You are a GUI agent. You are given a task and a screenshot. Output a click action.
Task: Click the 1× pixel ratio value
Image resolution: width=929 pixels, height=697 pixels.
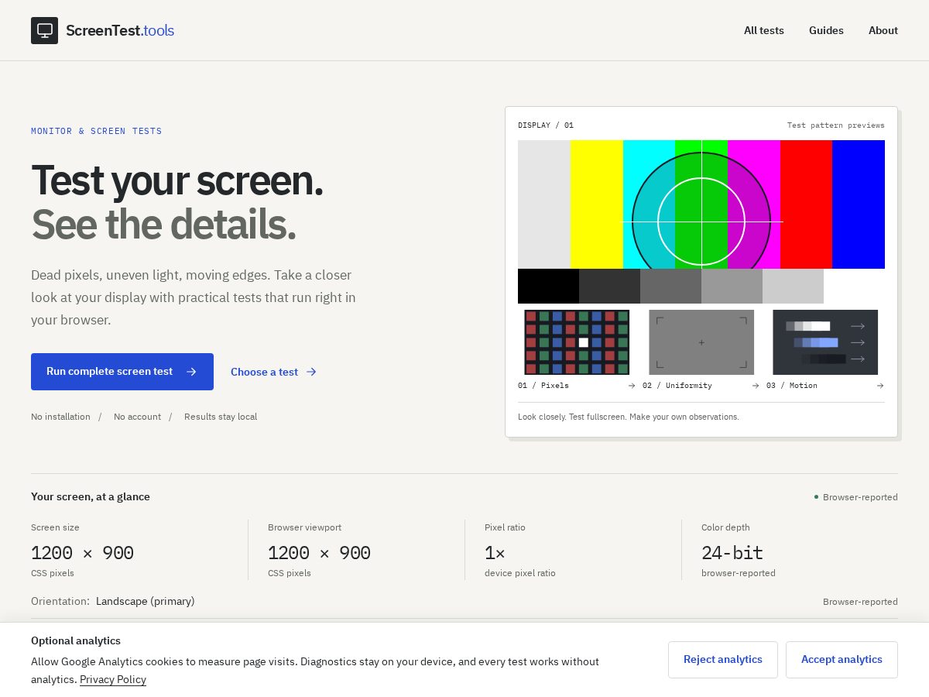pos(495,553)
